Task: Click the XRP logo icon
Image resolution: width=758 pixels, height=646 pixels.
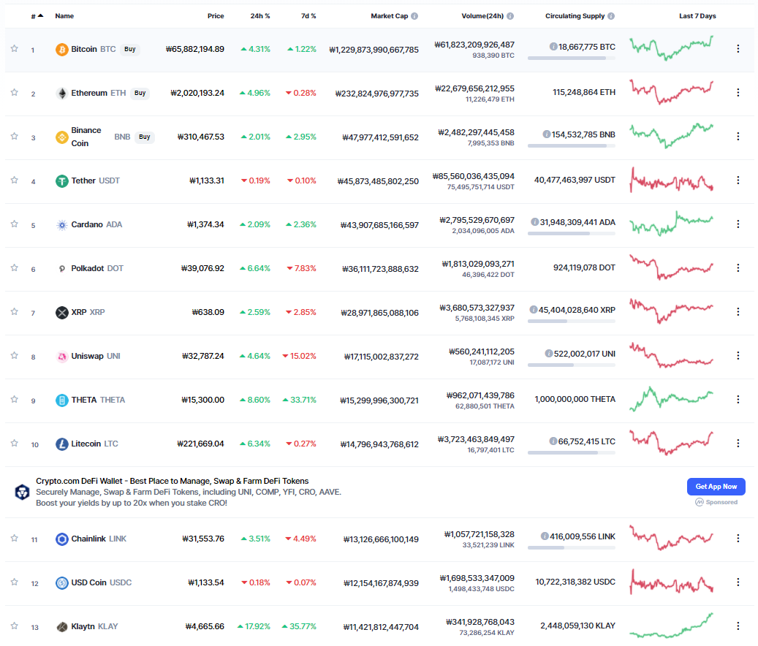Action: 62,313
